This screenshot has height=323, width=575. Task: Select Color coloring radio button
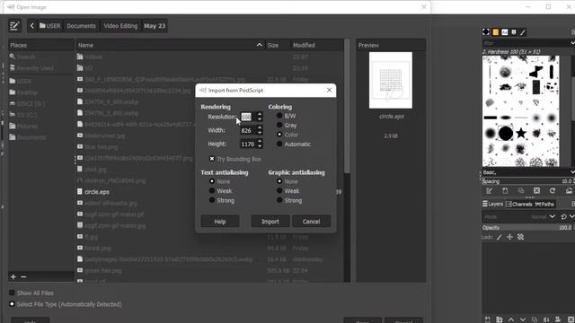coord(279,135)
